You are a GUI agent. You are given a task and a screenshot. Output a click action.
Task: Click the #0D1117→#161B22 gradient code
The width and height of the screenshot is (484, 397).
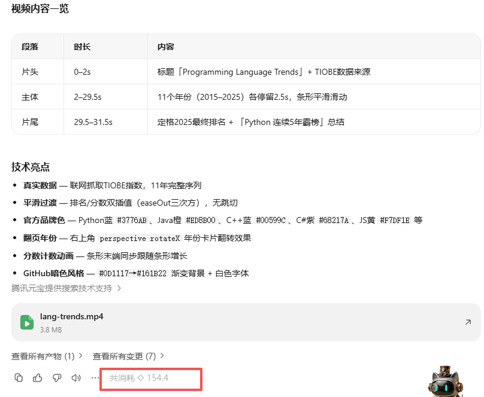pos(133,273)
